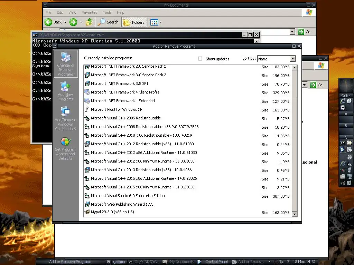
Task: Select Microsoft .NET Framework 3.0 Service Pack 2
Action: tap(188, 75)
